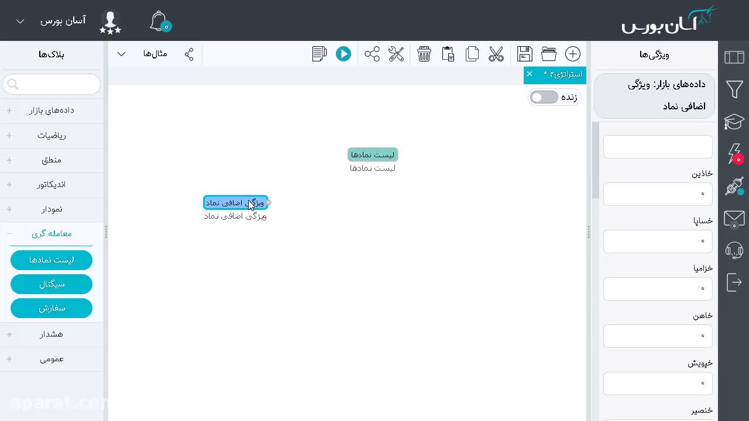Click the properties panel scrollbar
Image resolution: width=749 pixels, height=421 pixels.
pyautogui.click(x=596, y=160)
